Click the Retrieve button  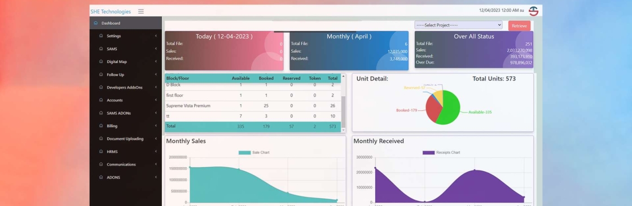click(x=519, y=26)
